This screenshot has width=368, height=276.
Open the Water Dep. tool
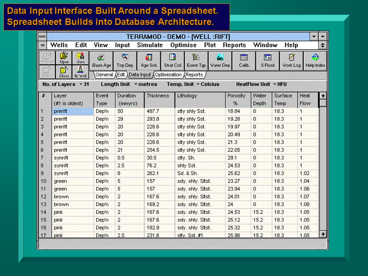tap(220, 61)
